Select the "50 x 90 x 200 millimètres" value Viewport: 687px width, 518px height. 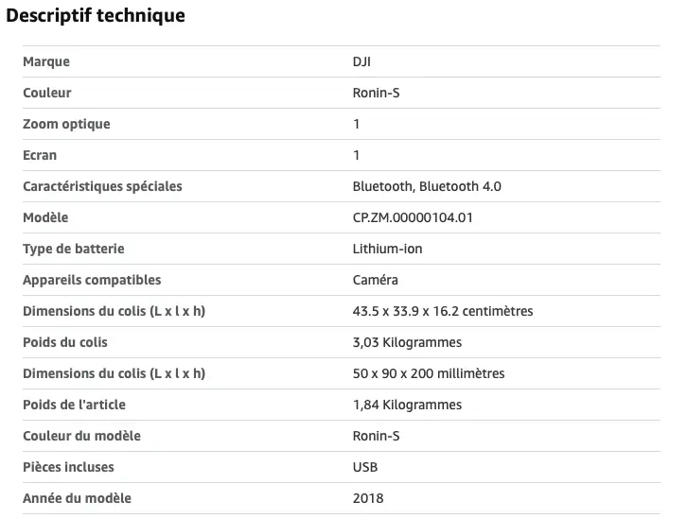coord(428,373)
